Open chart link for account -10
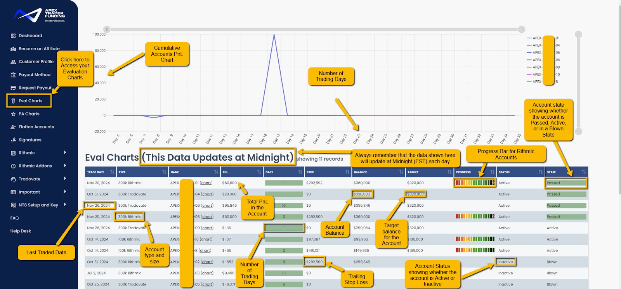Image resolution: width=621 pixels, height=289 pixels. point(206,239)
